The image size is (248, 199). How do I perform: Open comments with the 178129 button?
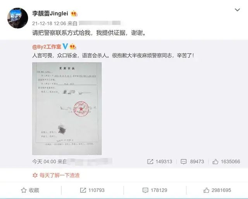(155, 190)
